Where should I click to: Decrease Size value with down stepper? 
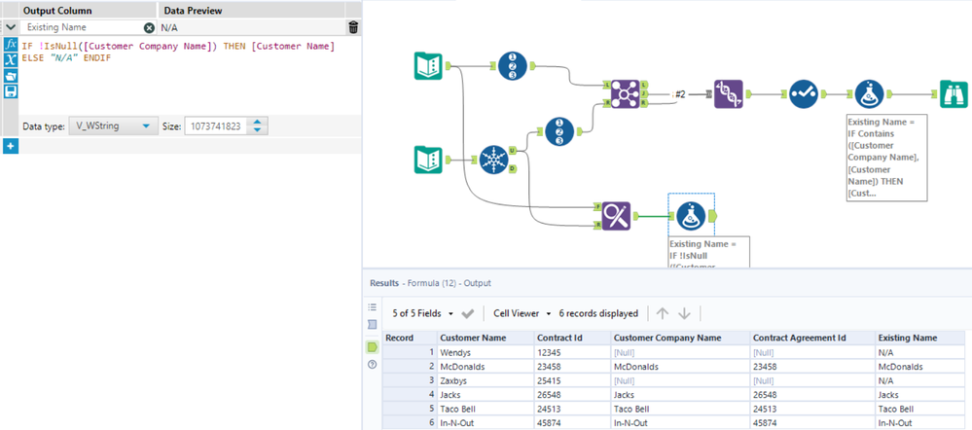point(258,130)
